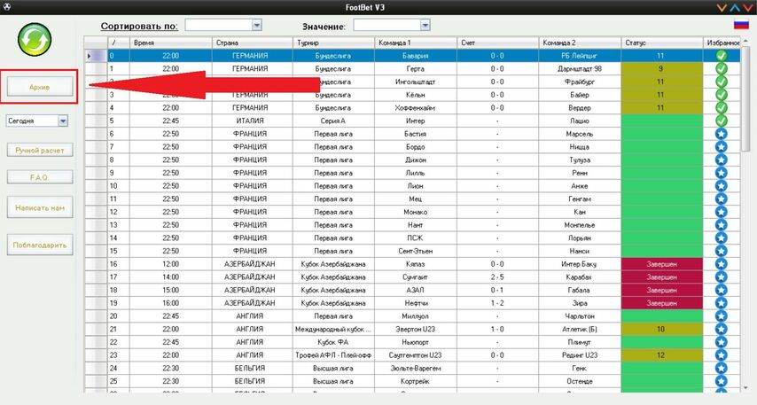Viewport: 757px width, 405px height.
Task: Select the РБ Лейпциг cell
Action: (580, 56)
